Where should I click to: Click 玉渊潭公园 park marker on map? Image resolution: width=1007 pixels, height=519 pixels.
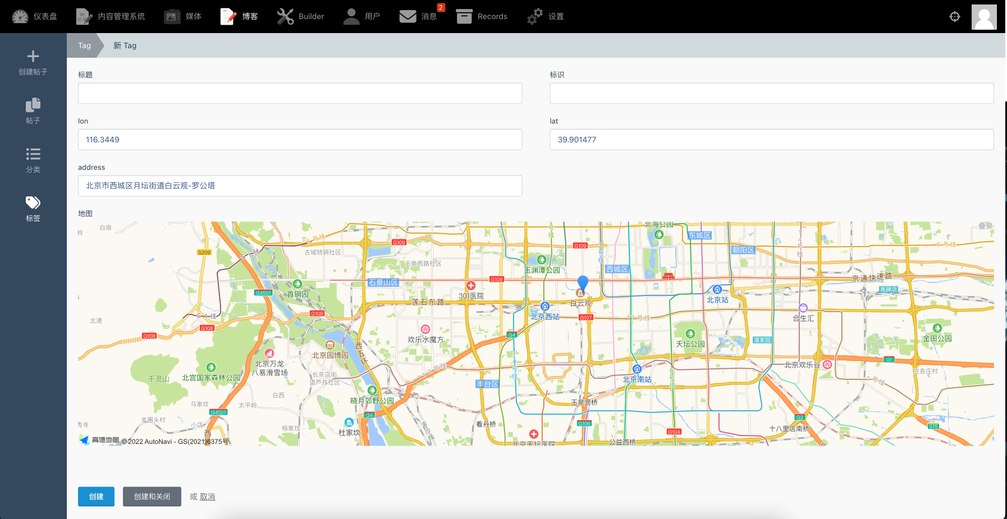pos(542,259)
